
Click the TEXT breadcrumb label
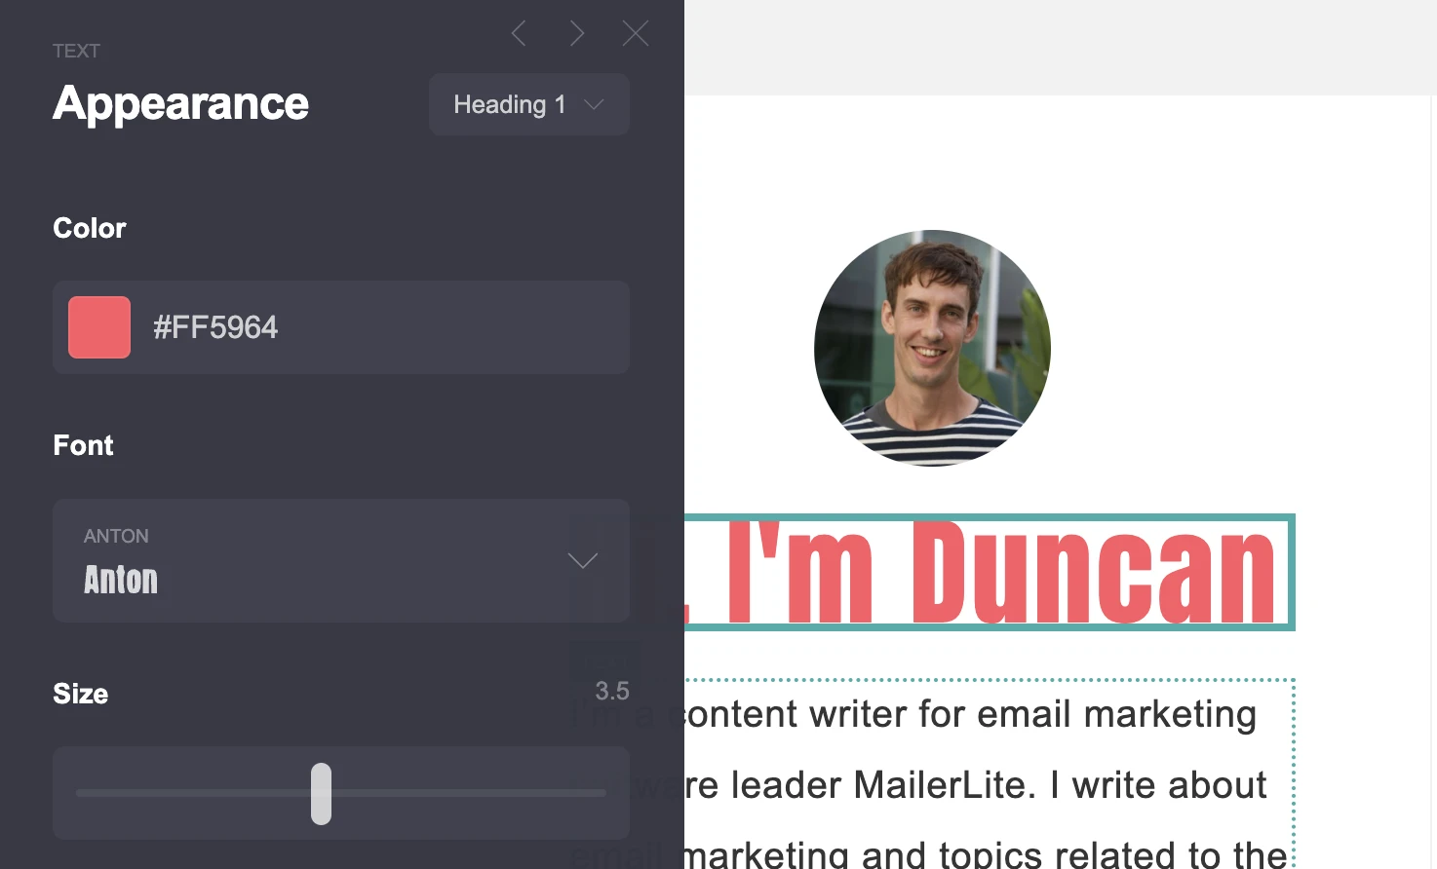(x=76, y=51)
